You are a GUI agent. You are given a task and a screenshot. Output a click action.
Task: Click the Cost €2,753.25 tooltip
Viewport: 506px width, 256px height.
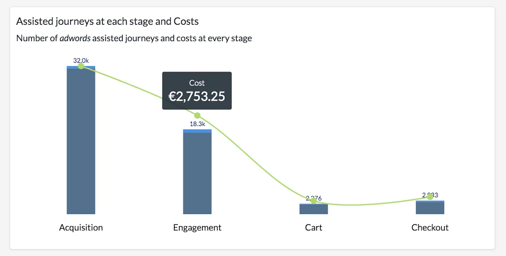[x=197, y=91]
